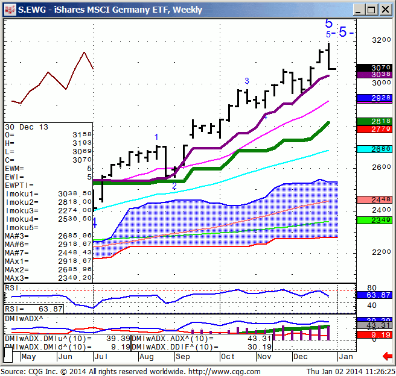Viewport: 396px width, 376px height.
Task: Click the Oct label on time axis
Action: (228, 357)
